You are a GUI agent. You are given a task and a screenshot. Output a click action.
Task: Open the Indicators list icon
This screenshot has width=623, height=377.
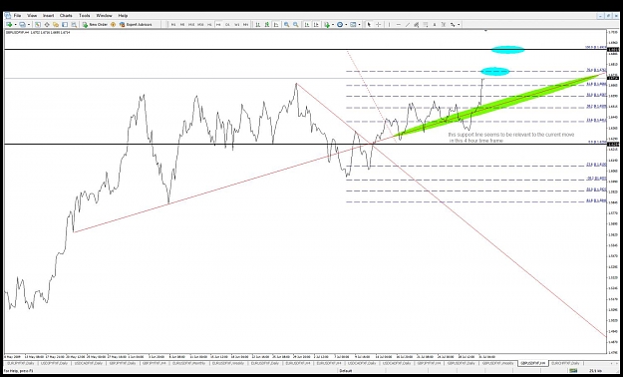(x=327, y=25)
